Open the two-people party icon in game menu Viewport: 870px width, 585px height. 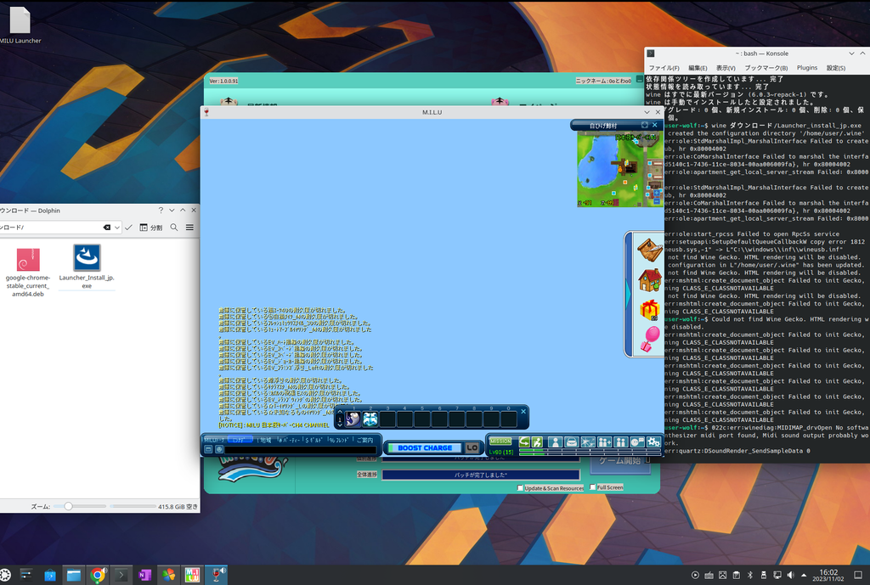click(621, 442)
